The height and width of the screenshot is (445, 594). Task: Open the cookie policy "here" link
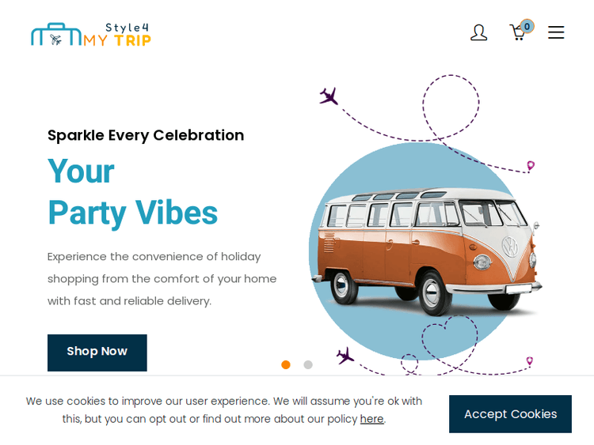(371, 419)
